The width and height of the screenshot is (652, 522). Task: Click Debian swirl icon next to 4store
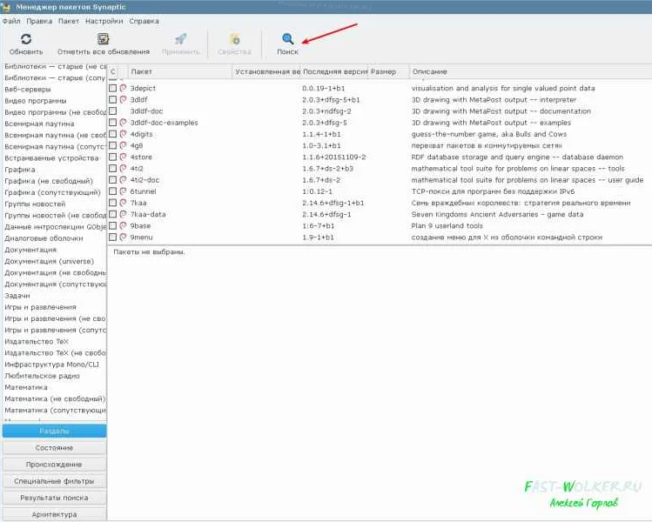tap(123, 157)
